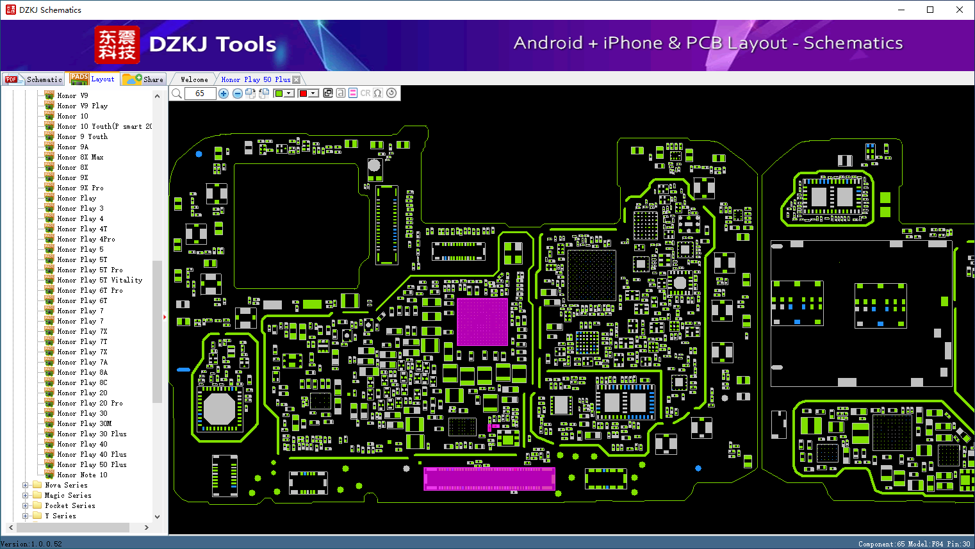Screen dimensions: 975x549
Task: Select the Honor Play 50 Plus document tab
Action: click(256, 79)
